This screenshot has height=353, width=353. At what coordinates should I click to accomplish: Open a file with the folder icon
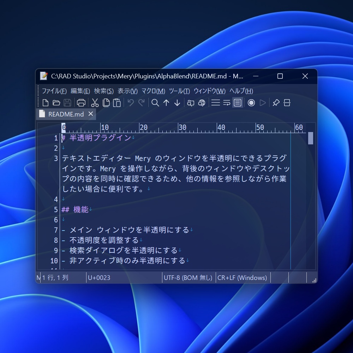(56, 103)
